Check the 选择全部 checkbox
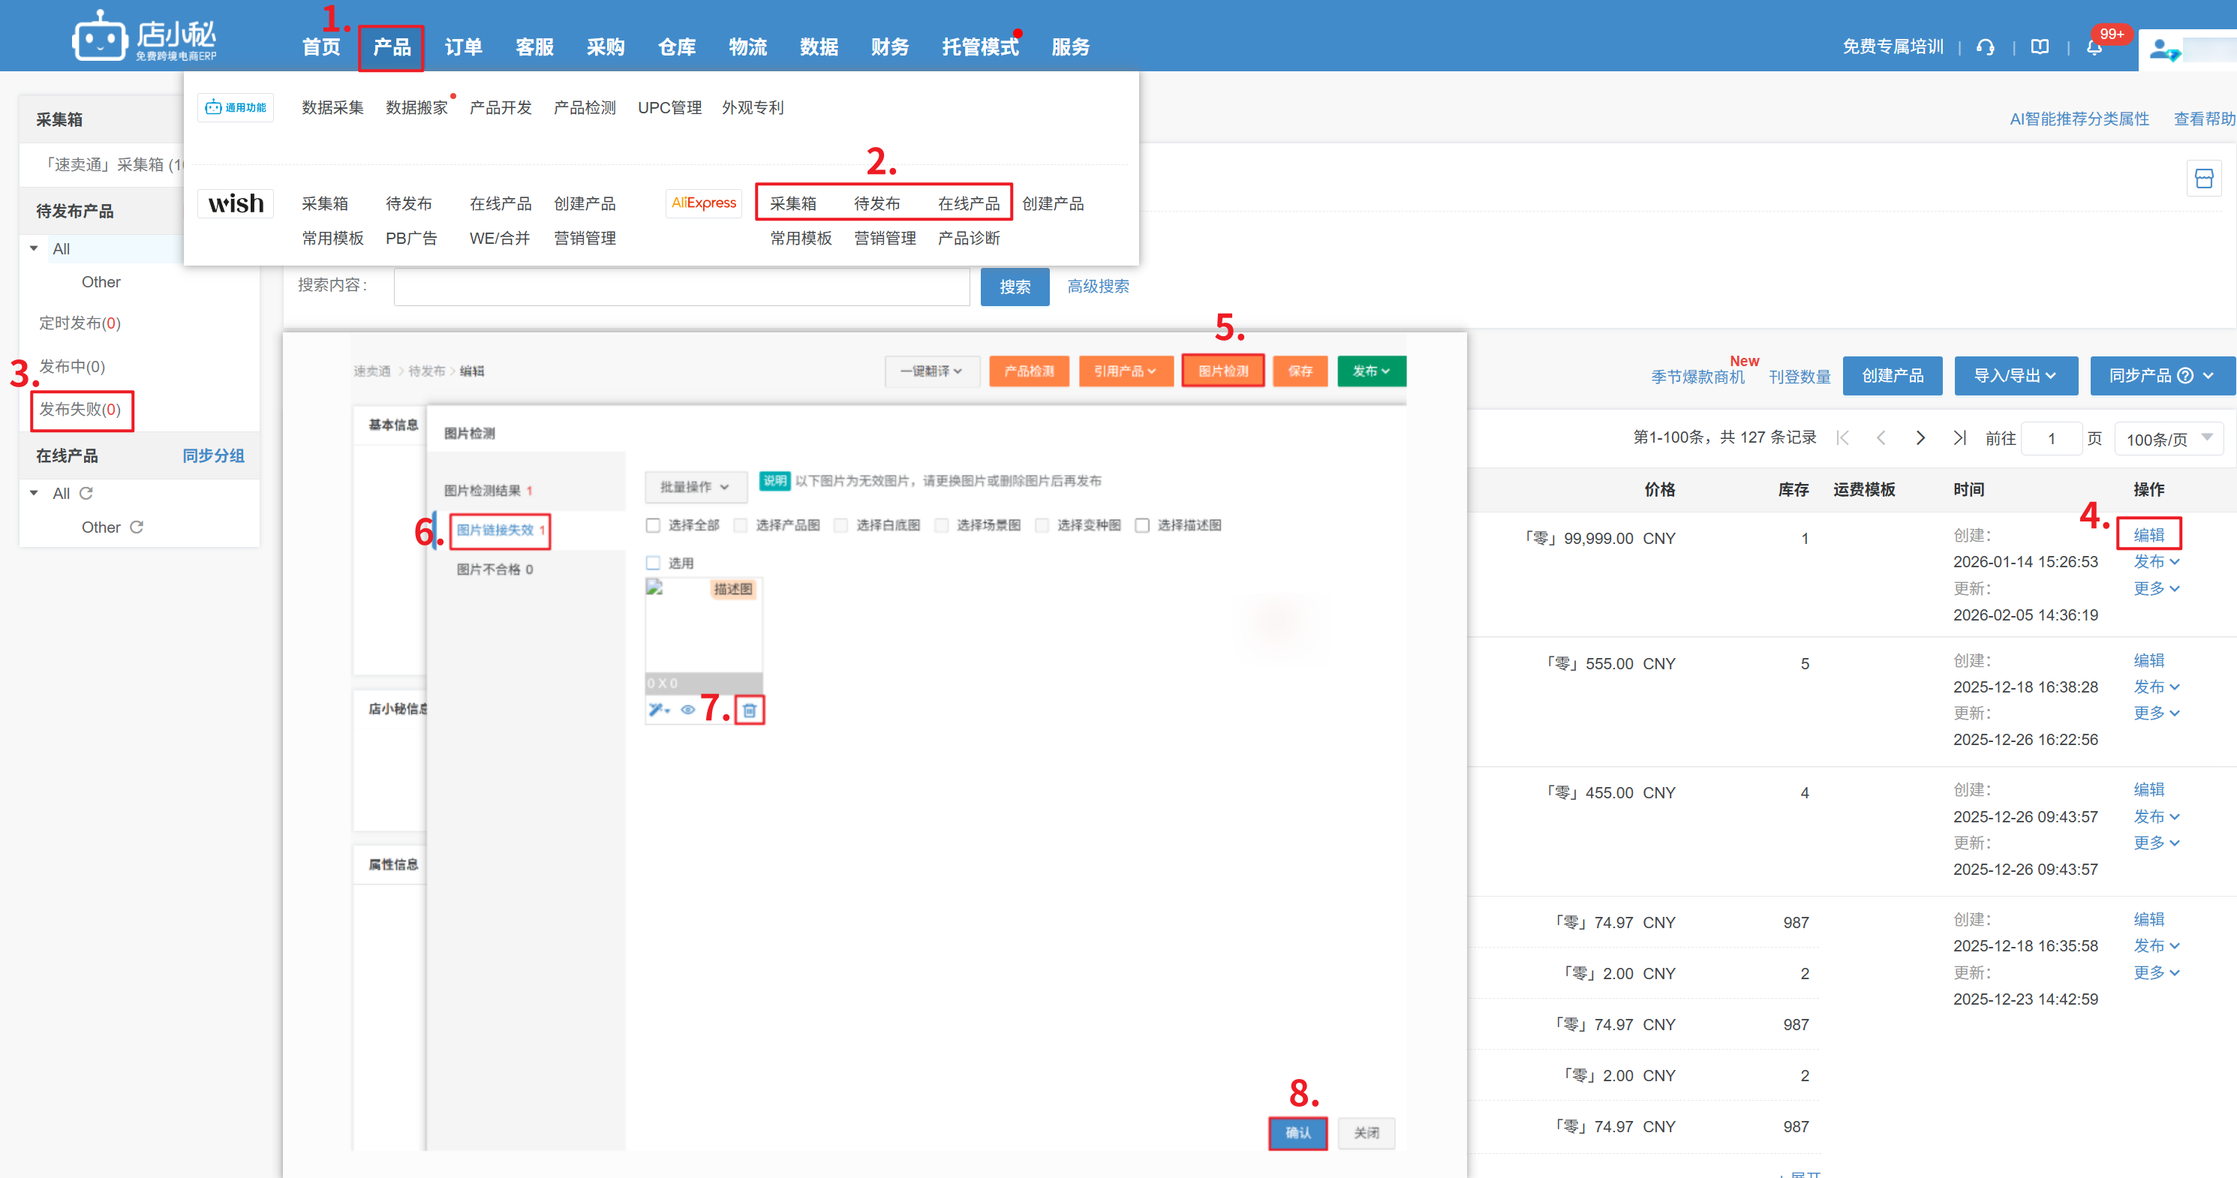The width and height of the screenshot is (2237, 1178). click(653, 525)
